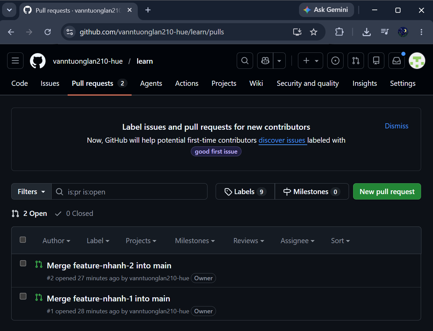Click the good first issue label
Screen dimensions: 433x331
pyautogui.click(x=216, y=152)
